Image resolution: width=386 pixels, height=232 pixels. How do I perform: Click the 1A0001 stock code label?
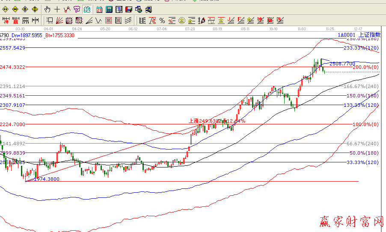[x=346, y=35]
